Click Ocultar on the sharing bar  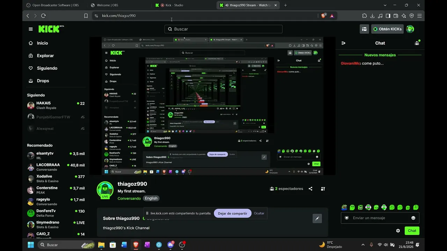click(259, 213)
